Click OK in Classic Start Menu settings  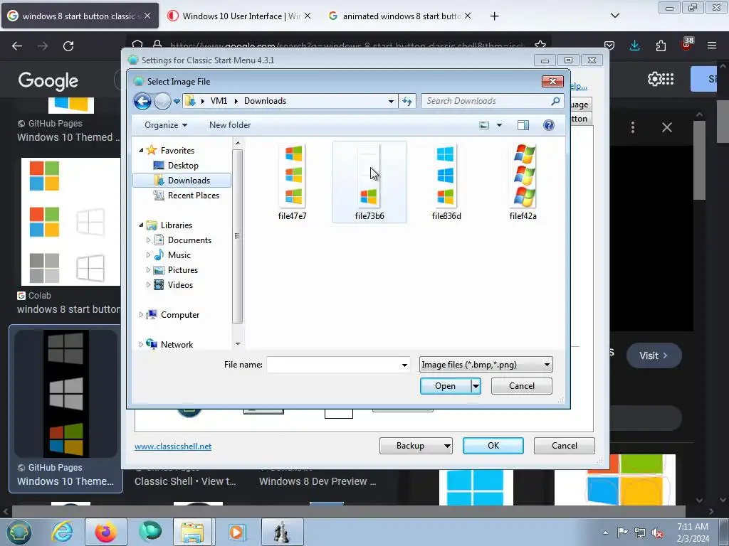point(493,446)
